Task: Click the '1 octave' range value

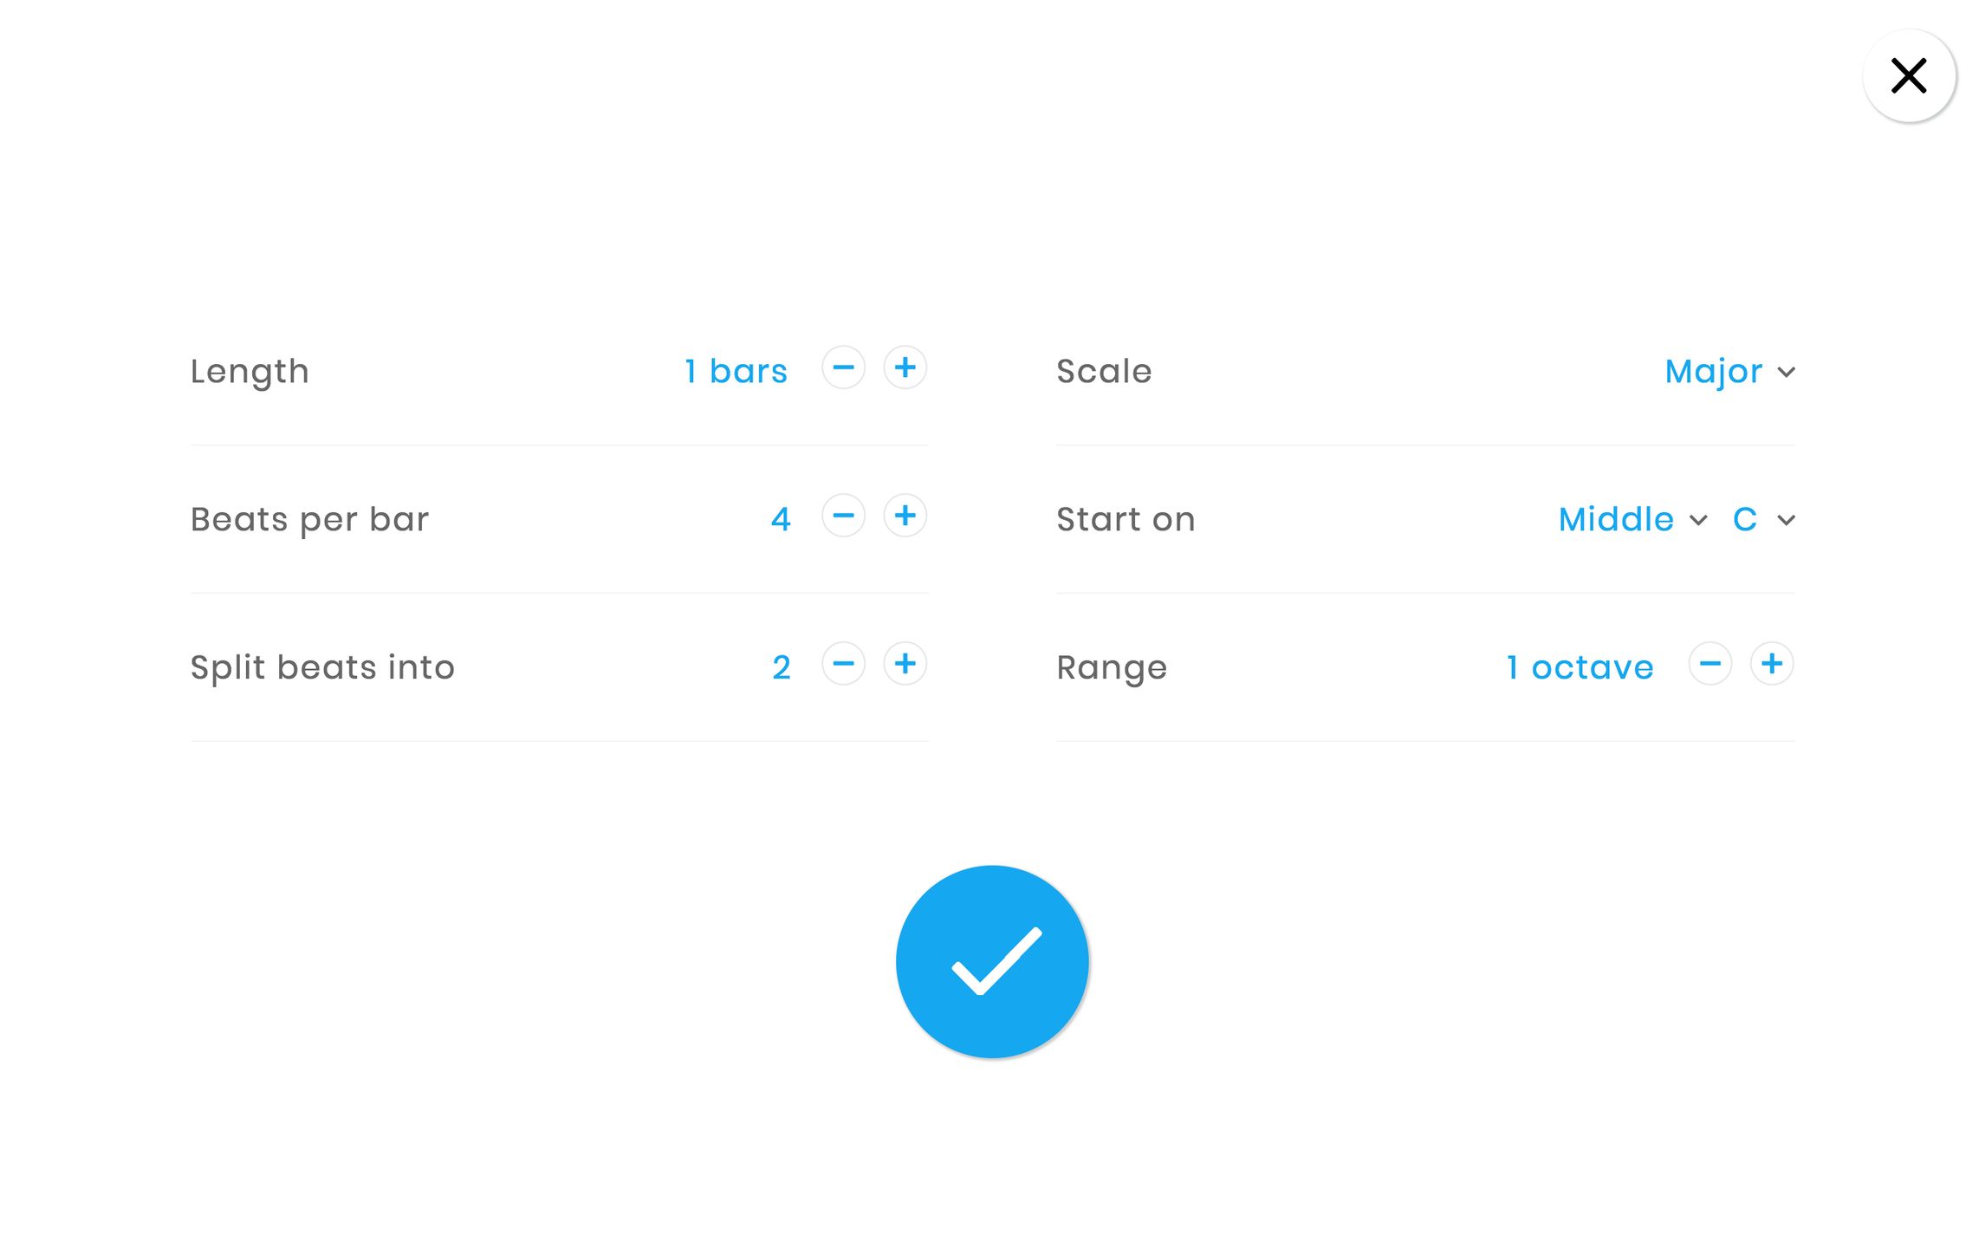Action: 1580,668
